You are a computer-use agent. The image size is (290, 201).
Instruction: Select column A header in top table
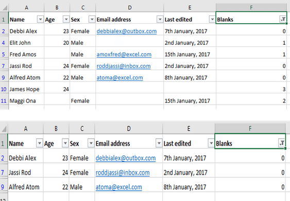point(26,8)
